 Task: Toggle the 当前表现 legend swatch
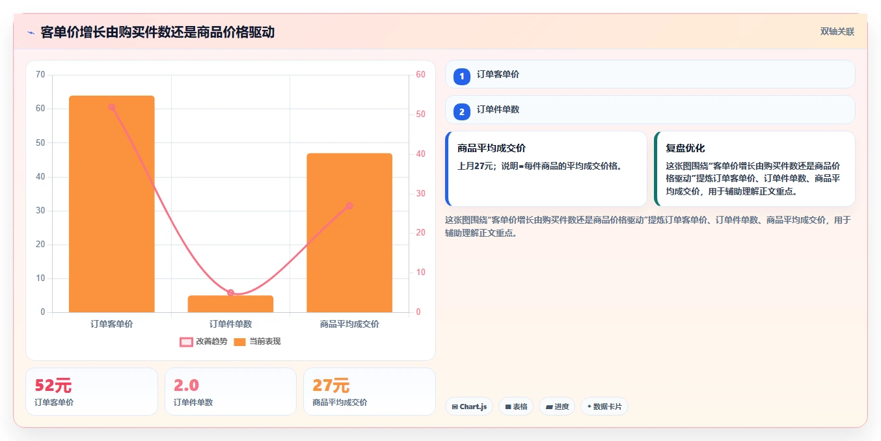coord(240,341)
